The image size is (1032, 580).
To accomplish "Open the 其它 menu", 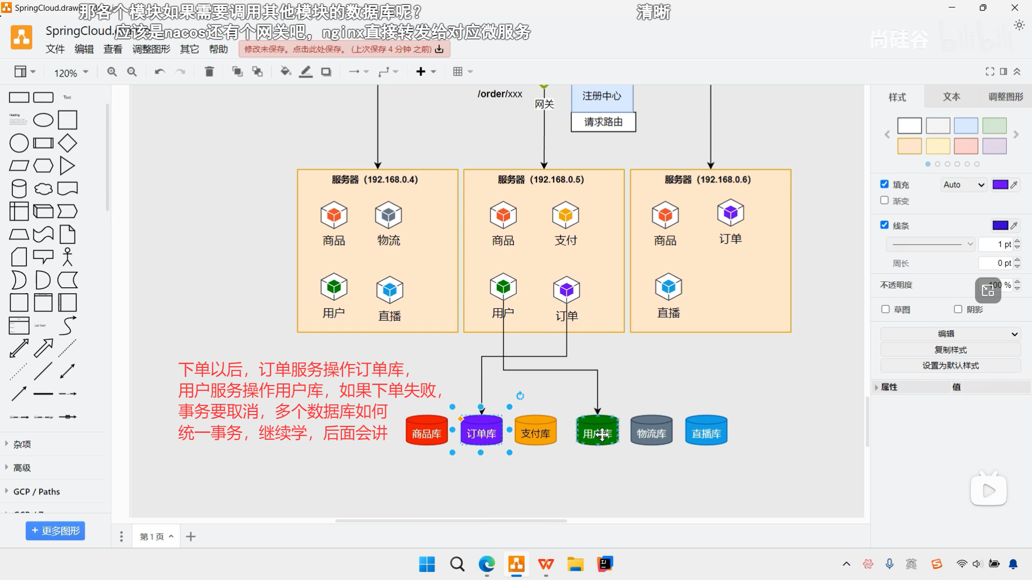I will (189, 49).
